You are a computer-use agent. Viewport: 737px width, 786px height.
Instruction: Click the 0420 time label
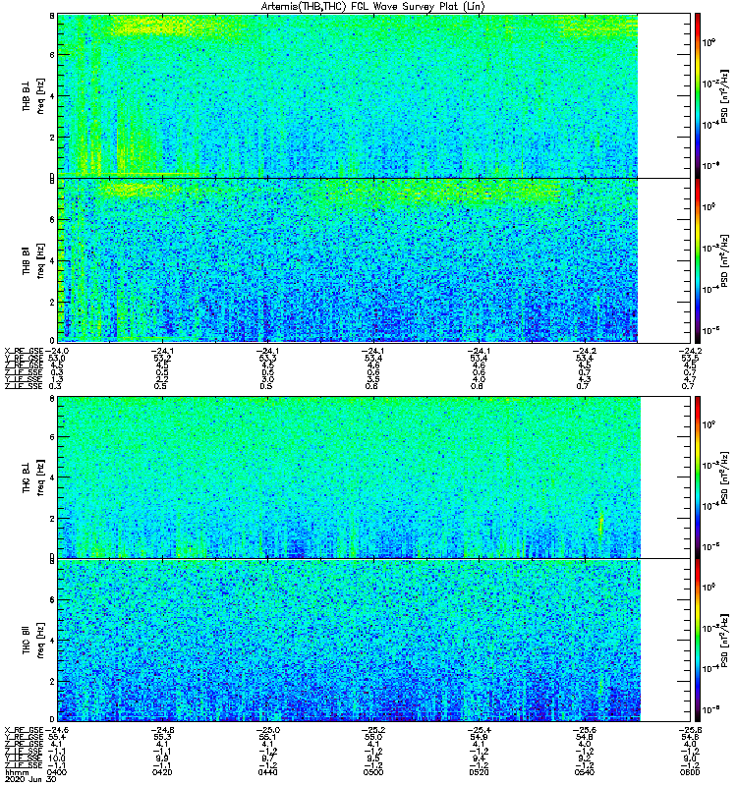pos(162,772)
